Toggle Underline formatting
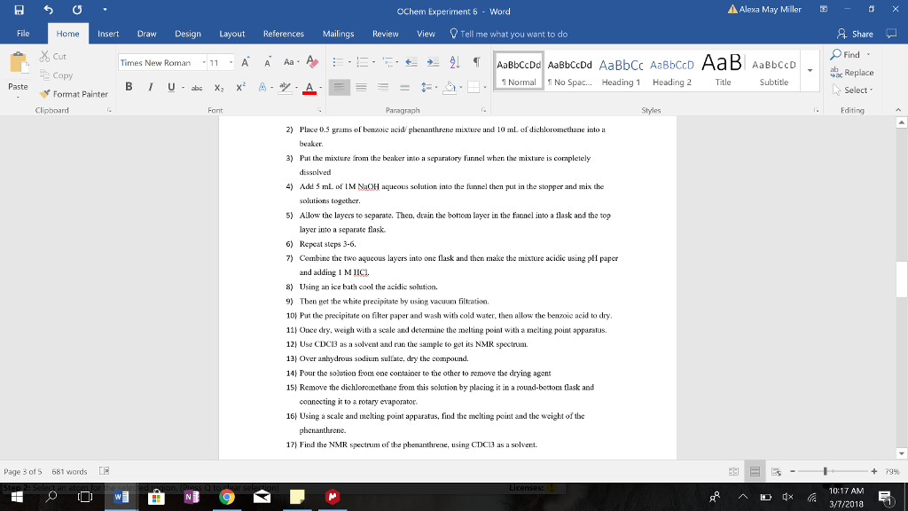 coord(169,88)
